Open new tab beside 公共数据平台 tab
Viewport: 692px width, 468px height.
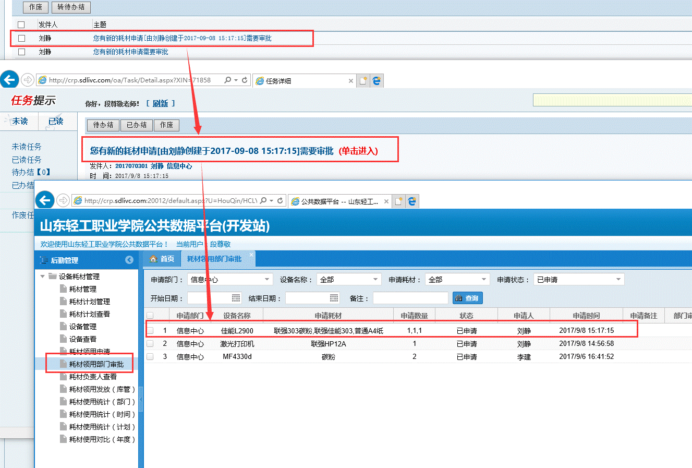click(399, 201)
